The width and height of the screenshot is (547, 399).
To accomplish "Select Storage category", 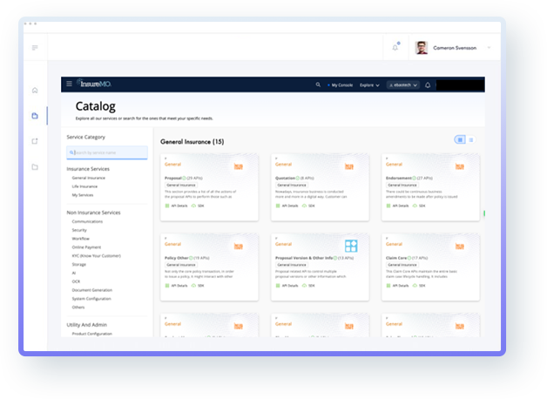I will pos(79,264).
